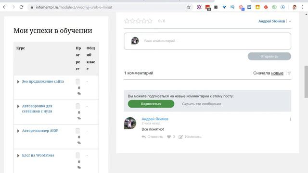Viewport: 308px width, 173px height.
Task: Click Изменить to edit the comment
Action: (190, 136)
